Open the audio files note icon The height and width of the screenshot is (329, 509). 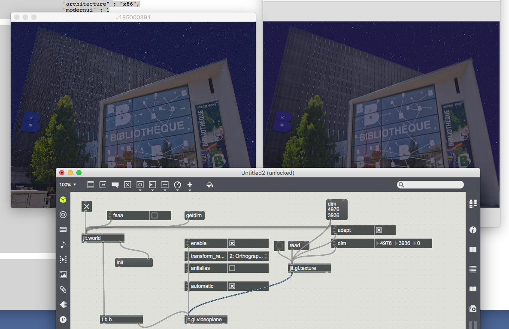click(x=63, y=245)
